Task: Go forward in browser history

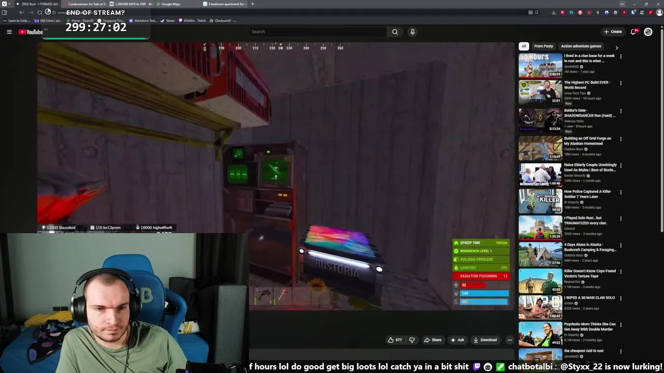Action: 31,12
